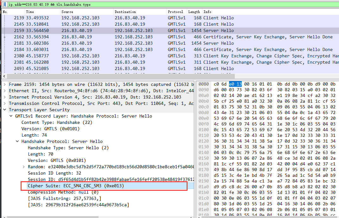Click the packet list horizontal scrollbar
The image size is (339, 218).
158,76
